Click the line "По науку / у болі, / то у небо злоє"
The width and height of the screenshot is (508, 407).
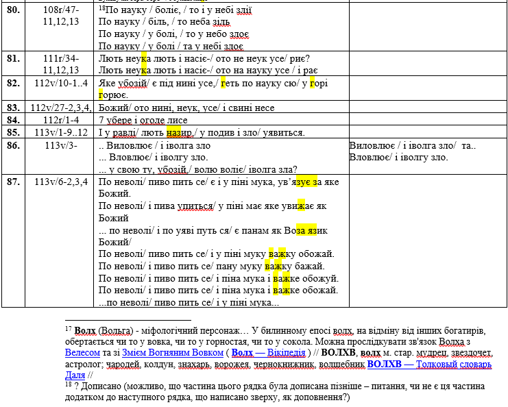click(x=173, y=34)
